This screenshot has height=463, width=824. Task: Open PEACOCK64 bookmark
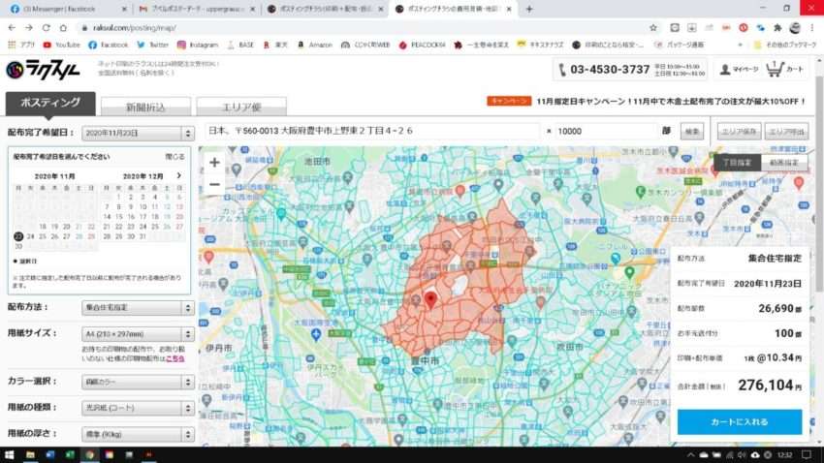click(x=422, y=46)
